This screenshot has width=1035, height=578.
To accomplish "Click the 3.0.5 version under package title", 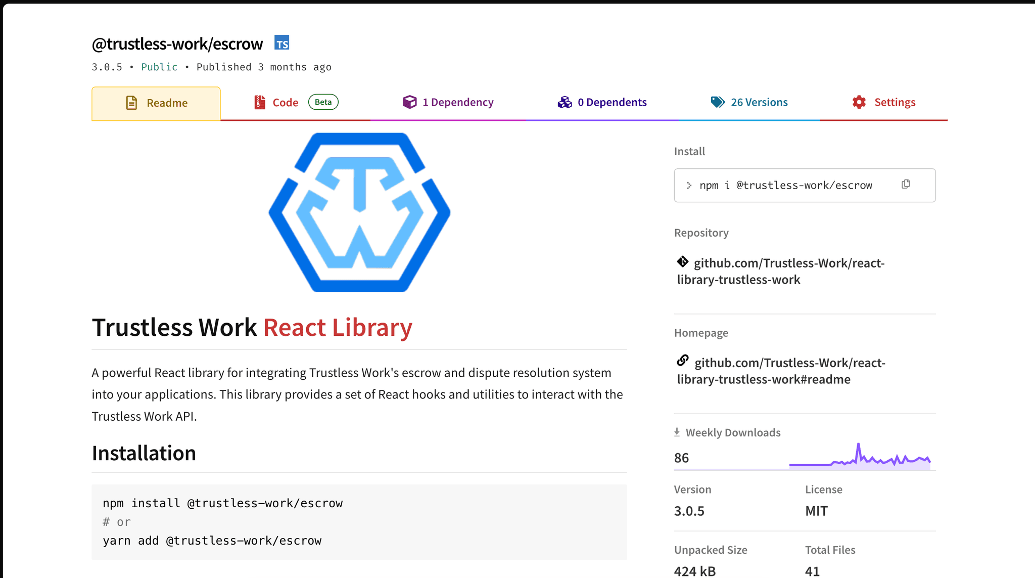I will pos(107,67).
